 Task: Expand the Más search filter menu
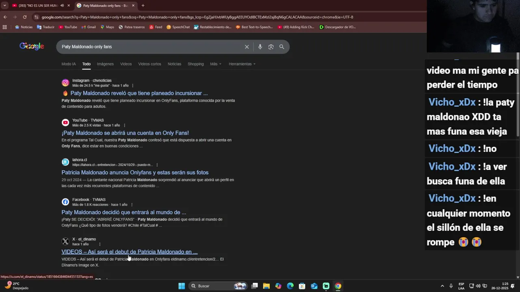[215, 64]
